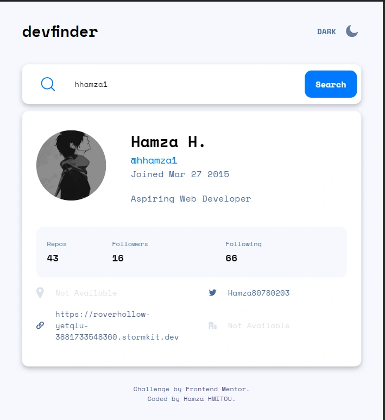Click the Twitter bird icon

pyautogui.click(x=212, y=292)
